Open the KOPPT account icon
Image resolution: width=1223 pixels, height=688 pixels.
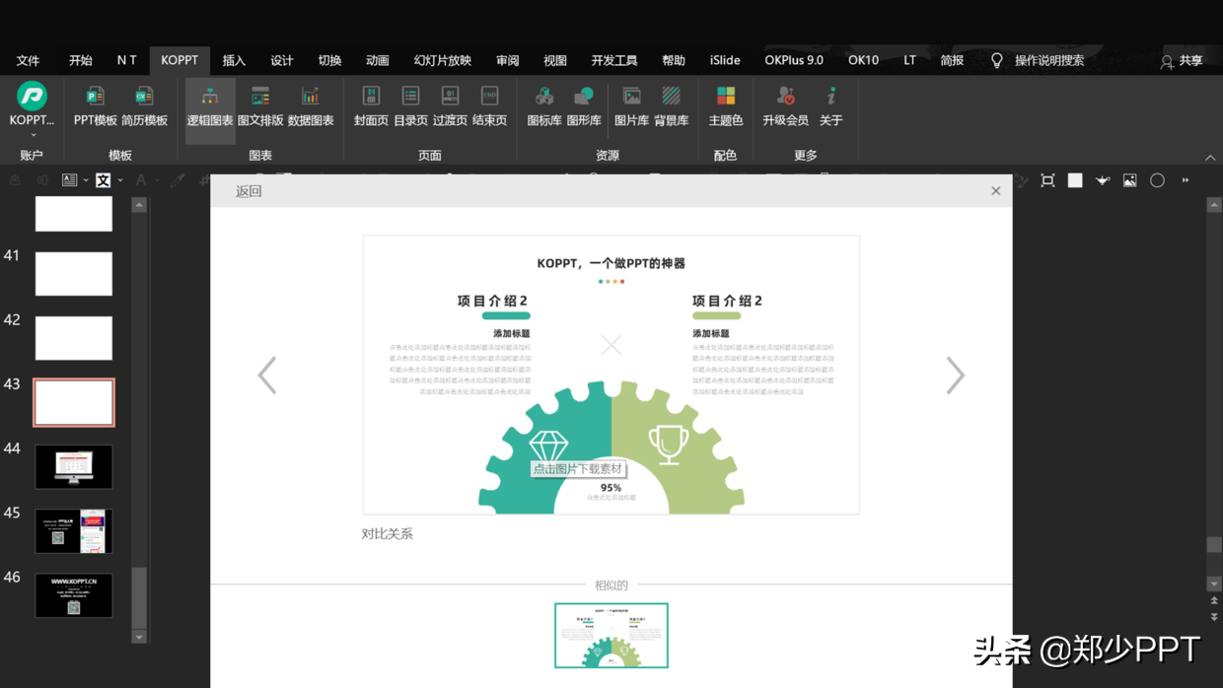(x=32, y=96)
